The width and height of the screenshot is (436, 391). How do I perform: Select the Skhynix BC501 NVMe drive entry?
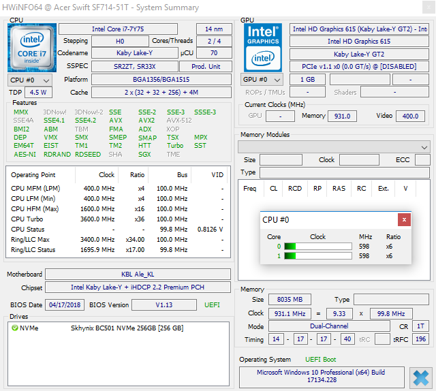coord(127,328)
